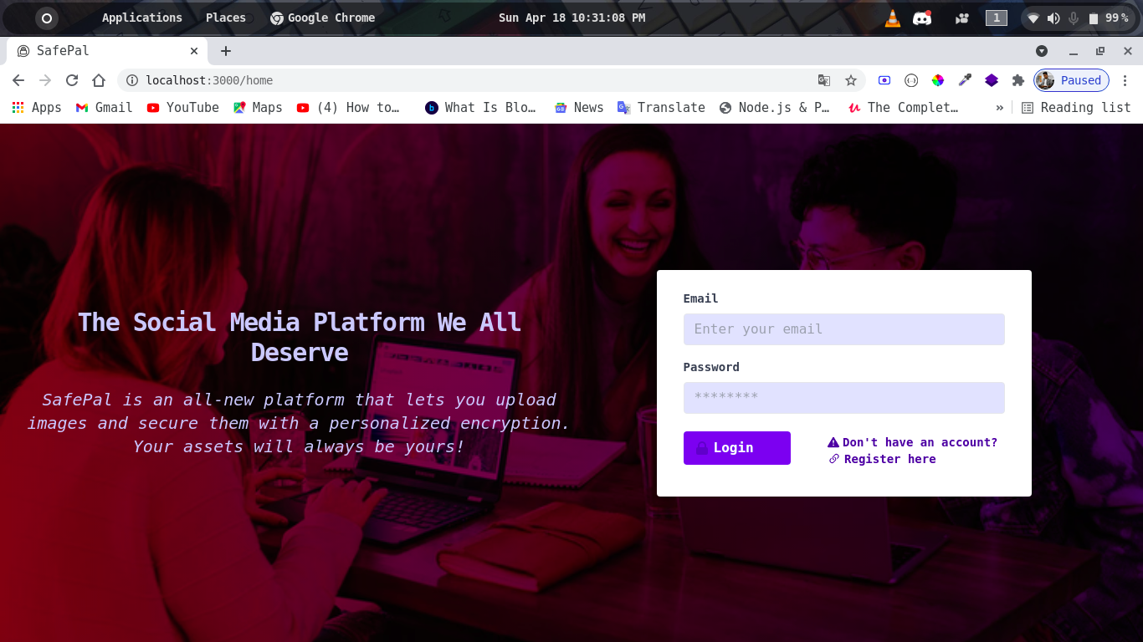Open the 'What Is Blo…' bookmark

coord(480,107)
